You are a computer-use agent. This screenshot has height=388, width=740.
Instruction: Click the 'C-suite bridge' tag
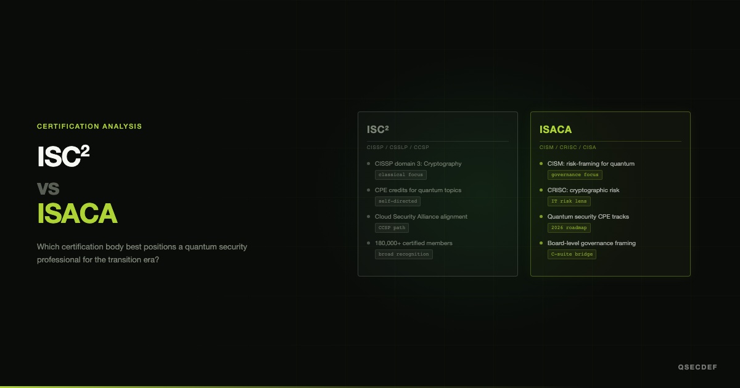coord(572,254)
